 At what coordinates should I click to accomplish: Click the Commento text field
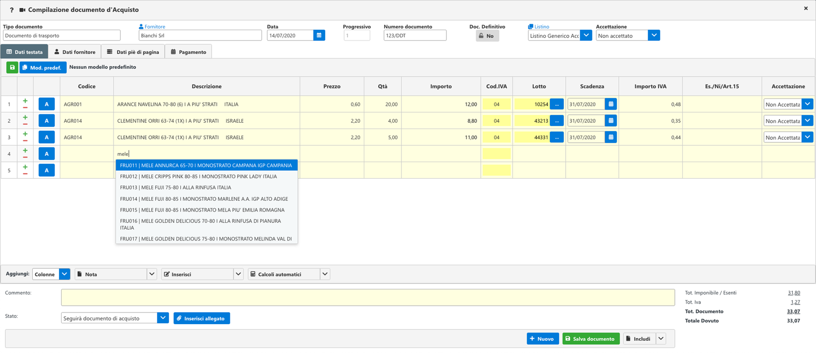point(368,297)
